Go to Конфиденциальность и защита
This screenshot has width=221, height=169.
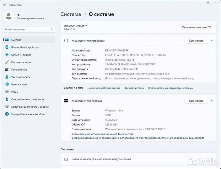coord(29,107)
